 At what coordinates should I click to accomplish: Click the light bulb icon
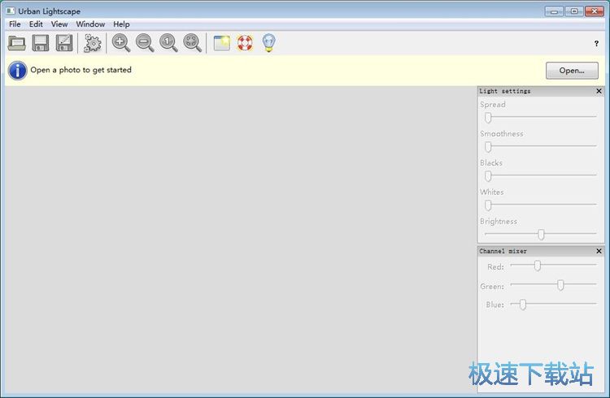tap(269, 43)
